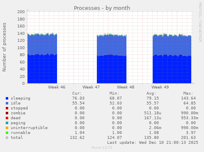
Task: Select the 'uninterruptible' legend label
Action: [x=29, y=128]
